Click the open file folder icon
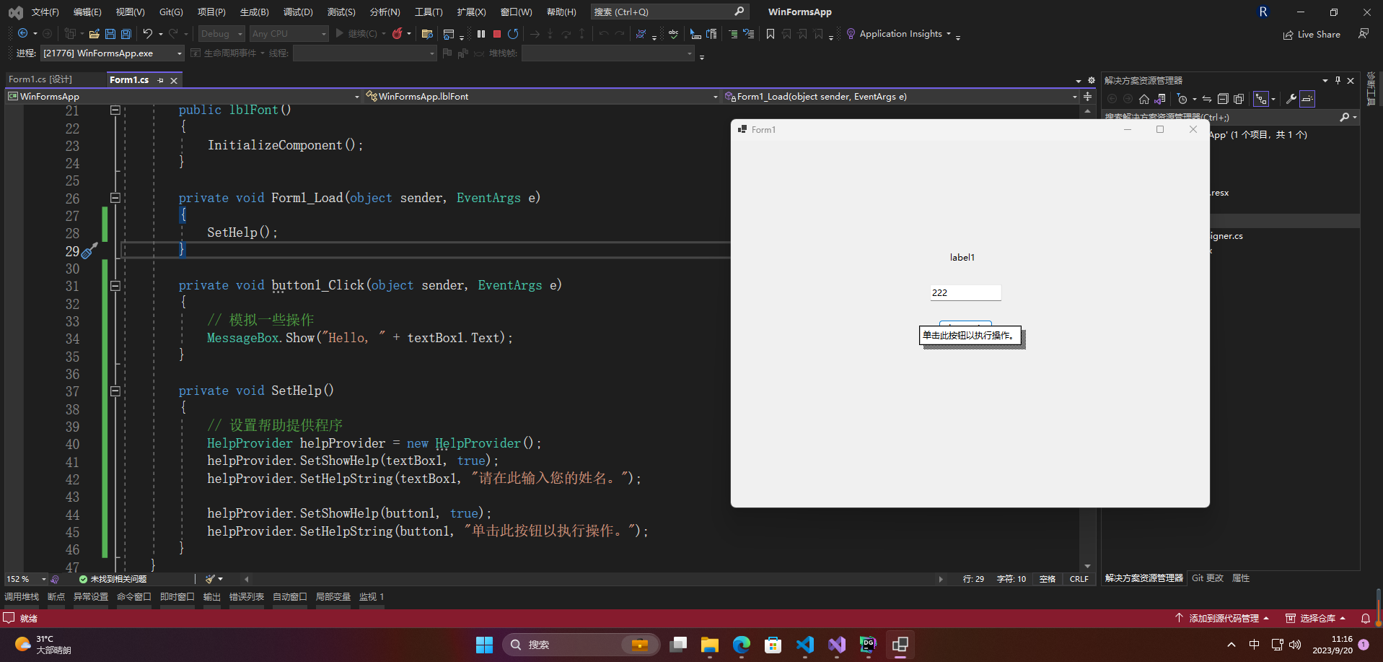 (94, 33)
